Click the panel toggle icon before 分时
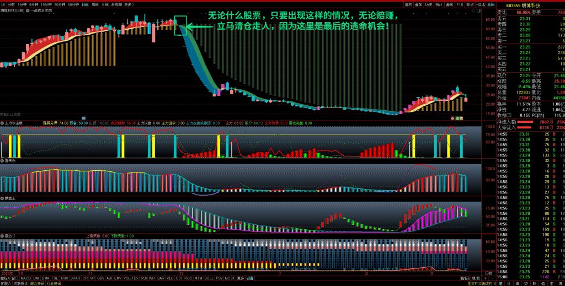565x286 pixels. [3, 4]
